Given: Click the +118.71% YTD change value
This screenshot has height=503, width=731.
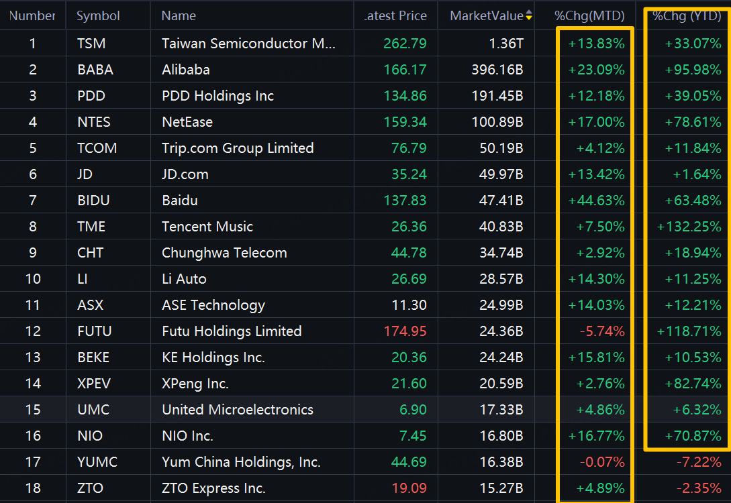Looking at the screenshot, I should coord(689,331).
